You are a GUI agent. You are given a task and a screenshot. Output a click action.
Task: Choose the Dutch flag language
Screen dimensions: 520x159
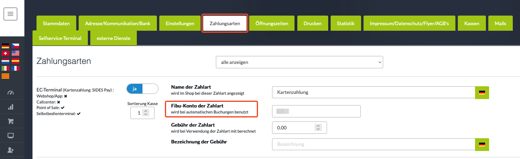pos(5,61)
